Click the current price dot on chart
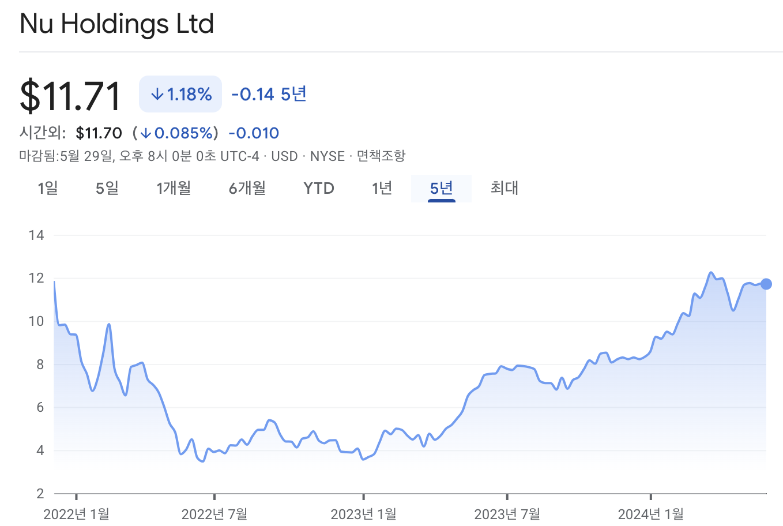Image resolution: width=783 pixels, height=526 pixels. (x=766, y=284)
